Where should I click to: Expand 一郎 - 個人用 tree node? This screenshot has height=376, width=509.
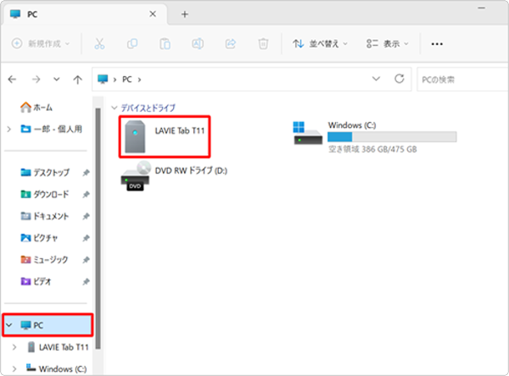9,129
